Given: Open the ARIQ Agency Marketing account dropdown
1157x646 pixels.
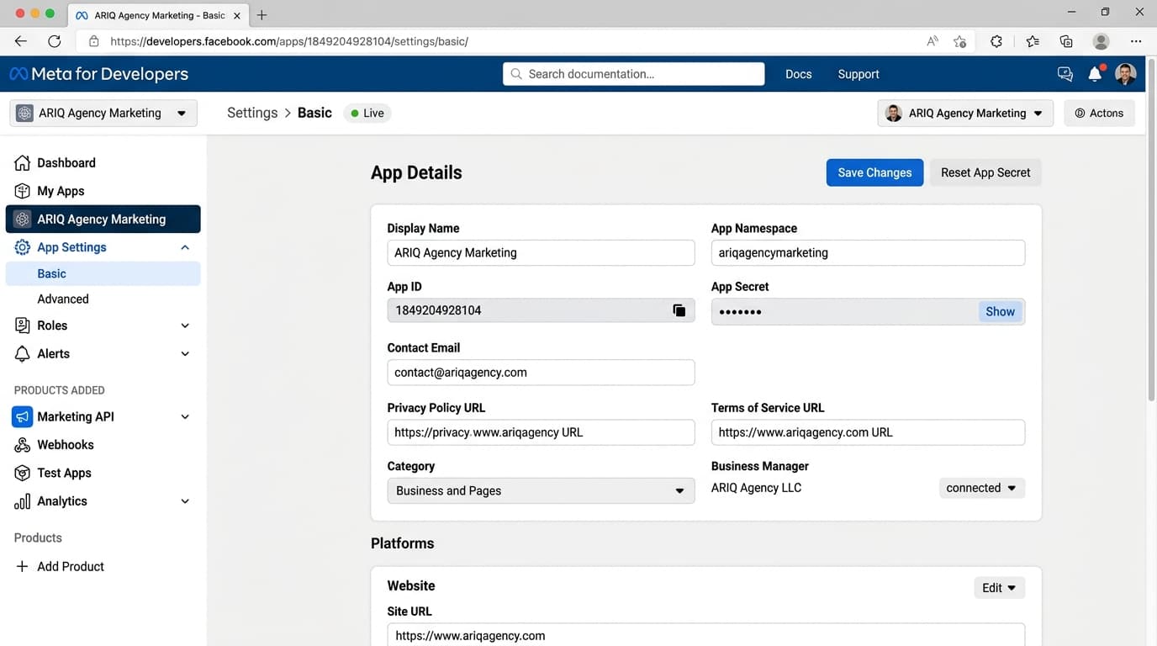Looking at the screenshot, I should click(965, 114).
